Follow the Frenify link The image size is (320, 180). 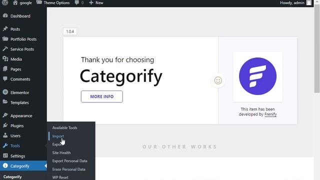[x=270, y=114]
